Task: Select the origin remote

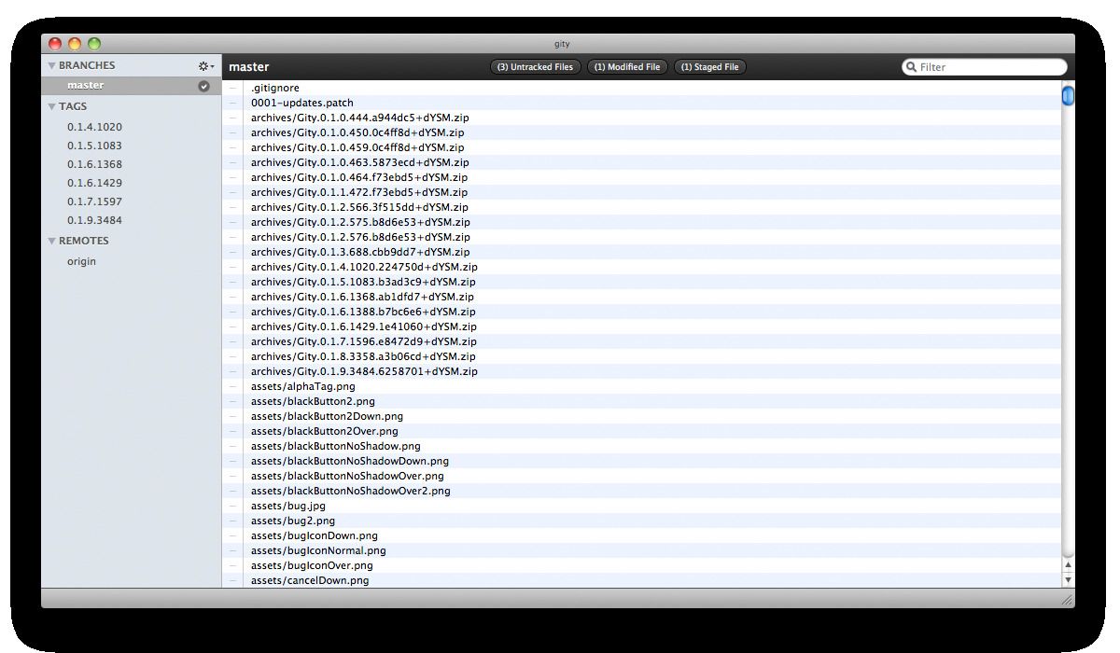Action: click(81, 260)
